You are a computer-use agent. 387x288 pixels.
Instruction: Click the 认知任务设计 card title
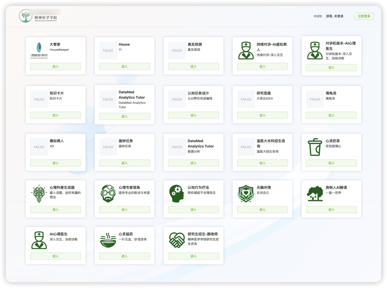(198, 93)
